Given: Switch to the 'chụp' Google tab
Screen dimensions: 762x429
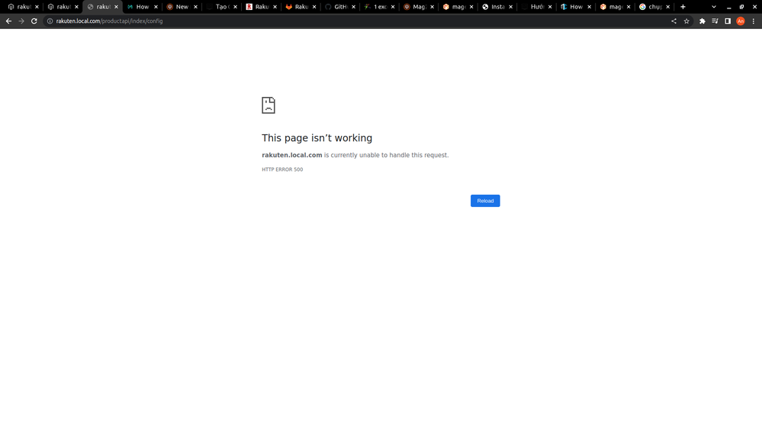Looking at the screenshot, I should [654, 7].
